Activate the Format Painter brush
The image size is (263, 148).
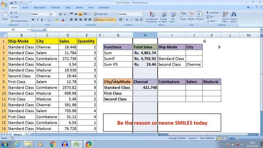(19, 21)
